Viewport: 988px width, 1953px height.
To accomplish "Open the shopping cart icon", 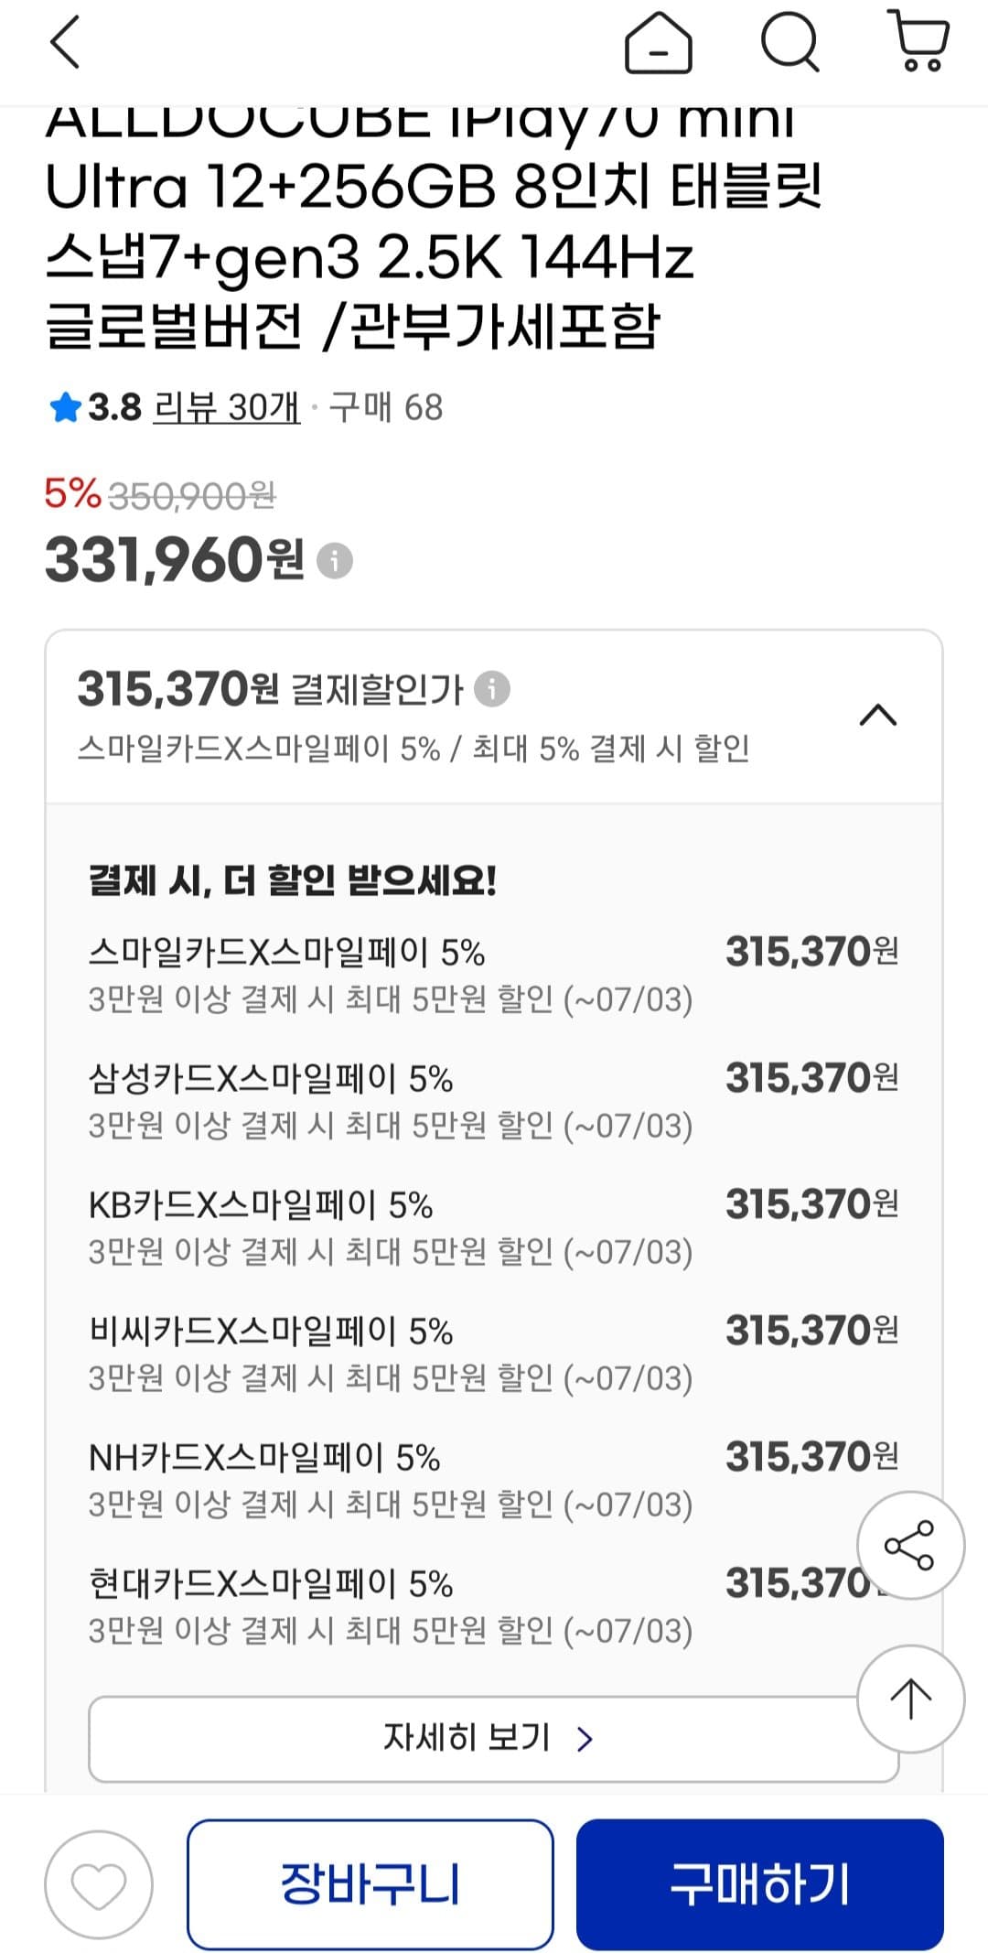I will (x=918, y=41).
